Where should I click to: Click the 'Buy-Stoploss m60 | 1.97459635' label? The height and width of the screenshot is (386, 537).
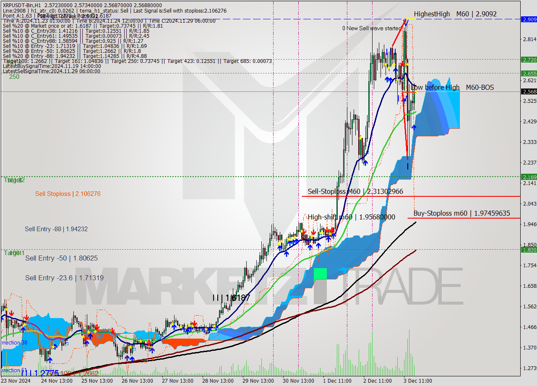point(462,213)
